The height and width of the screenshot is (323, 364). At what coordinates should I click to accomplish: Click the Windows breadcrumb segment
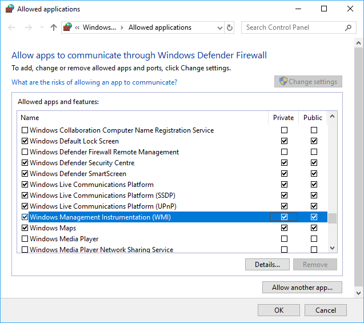pyautogui.click(x=99, y=27)
